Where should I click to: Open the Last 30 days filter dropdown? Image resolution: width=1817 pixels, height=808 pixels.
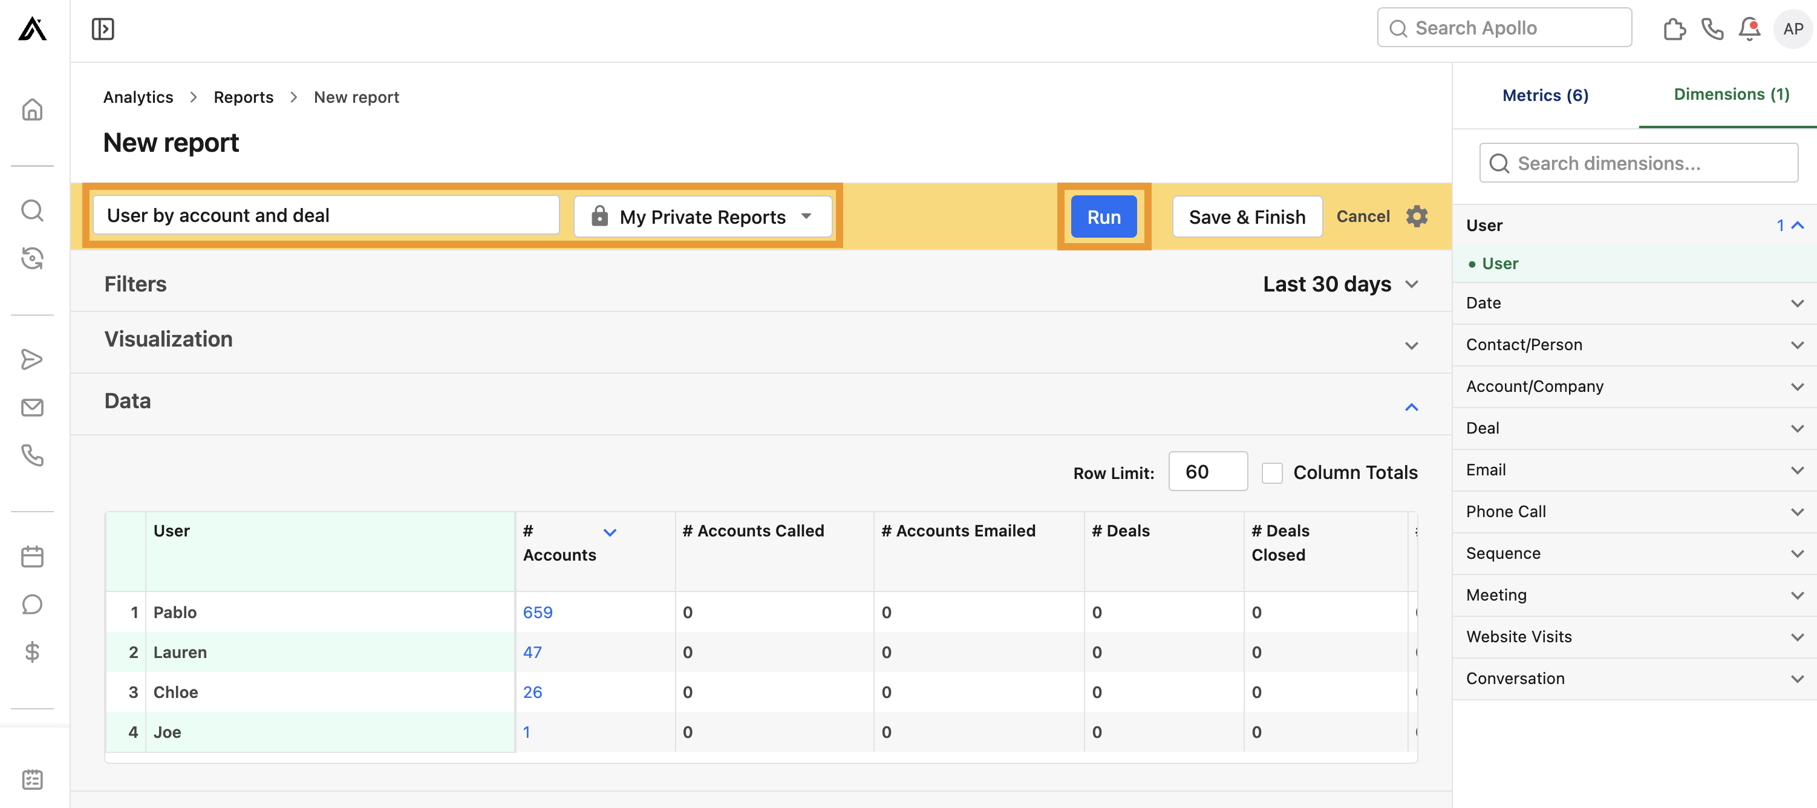(x=1339, y=284)
